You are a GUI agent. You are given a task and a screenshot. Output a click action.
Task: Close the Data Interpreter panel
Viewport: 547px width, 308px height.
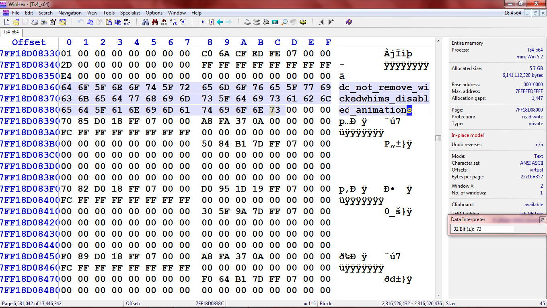point(542,219)
